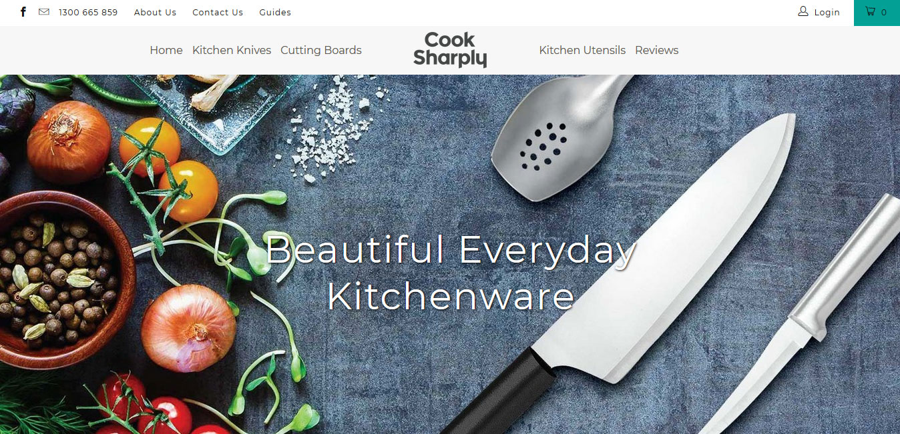Go to the Kitchen Utensils category
This screenshot has width=900, height=434.
click(582, 50)
